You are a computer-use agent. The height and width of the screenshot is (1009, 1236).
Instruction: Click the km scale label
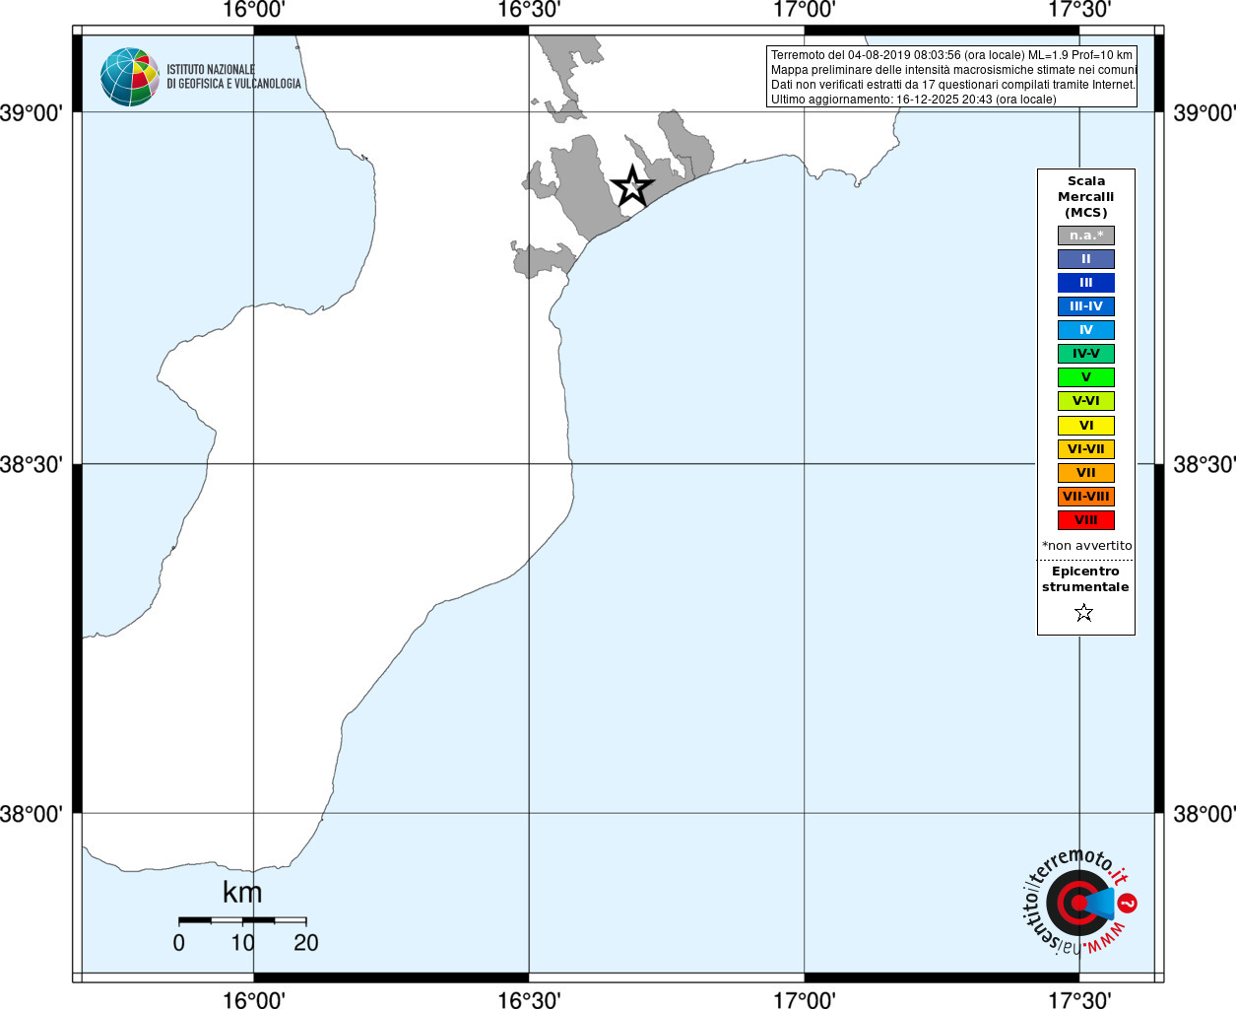(x=242, y=893)
